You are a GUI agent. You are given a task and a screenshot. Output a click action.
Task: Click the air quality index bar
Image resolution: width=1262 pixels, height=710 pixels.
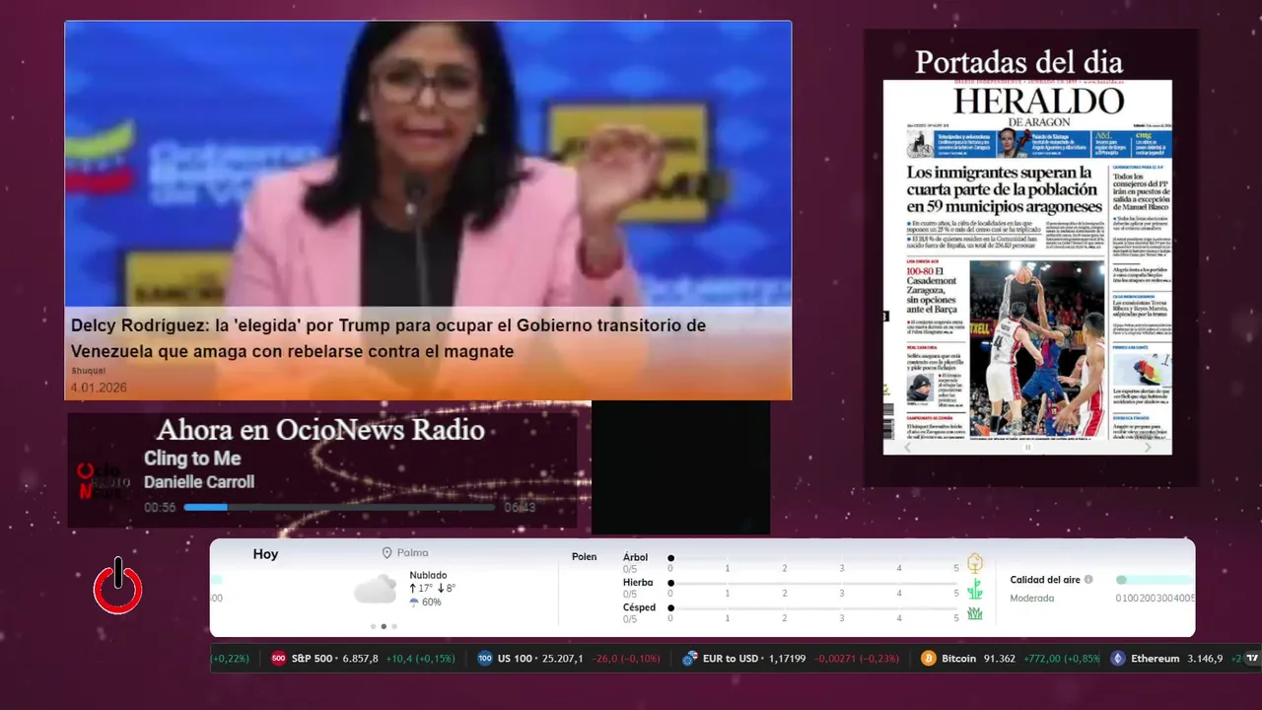1155,580
